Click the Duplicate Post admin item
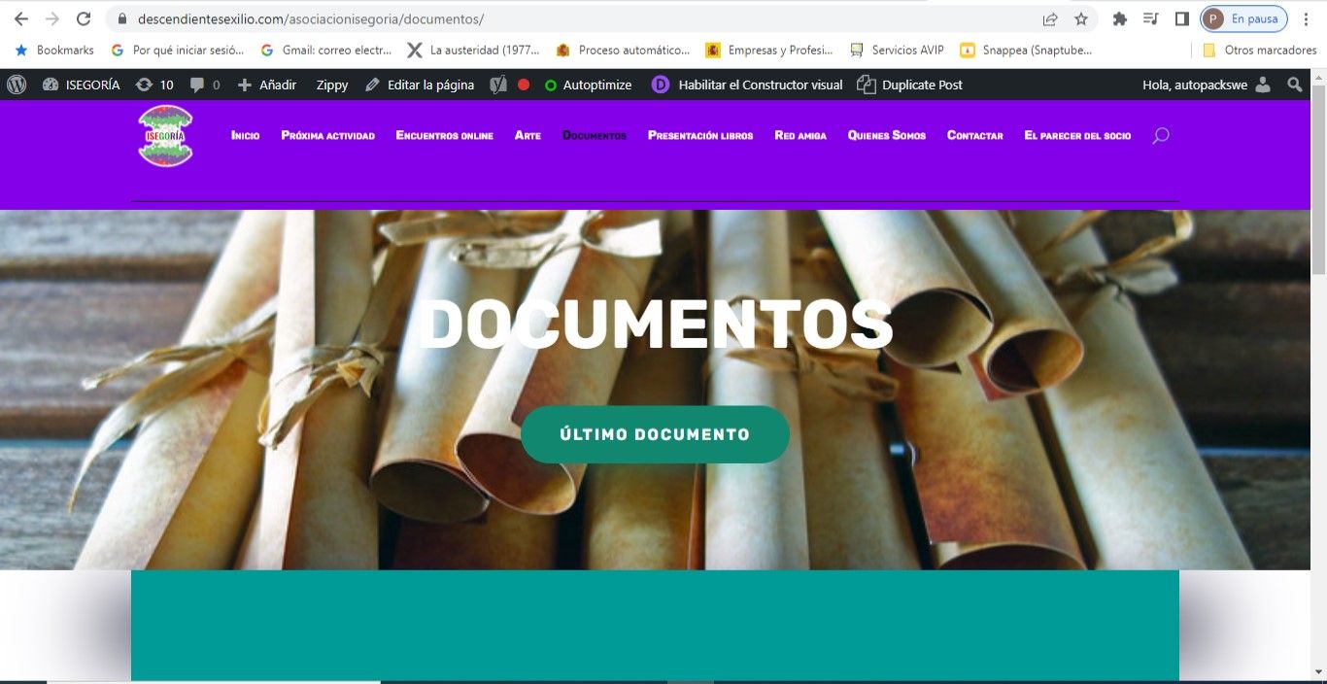 [x=910, y=85]
